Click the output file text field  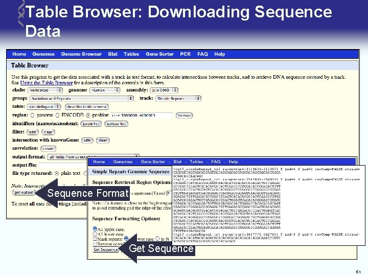[63, 165]
